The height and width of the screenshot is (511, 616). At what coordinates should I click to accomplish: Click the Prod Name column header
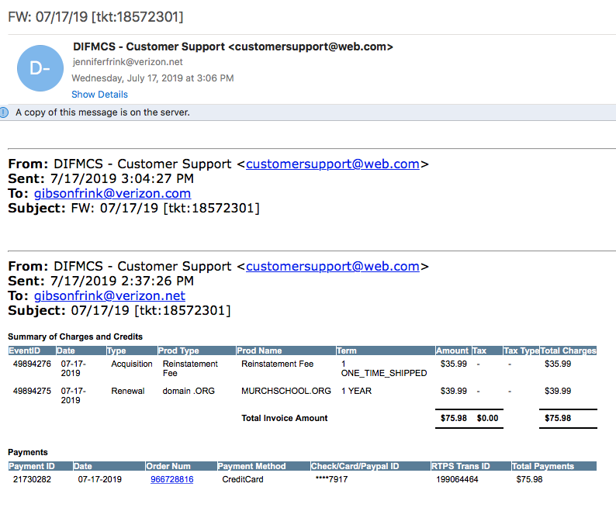(259, 350)
